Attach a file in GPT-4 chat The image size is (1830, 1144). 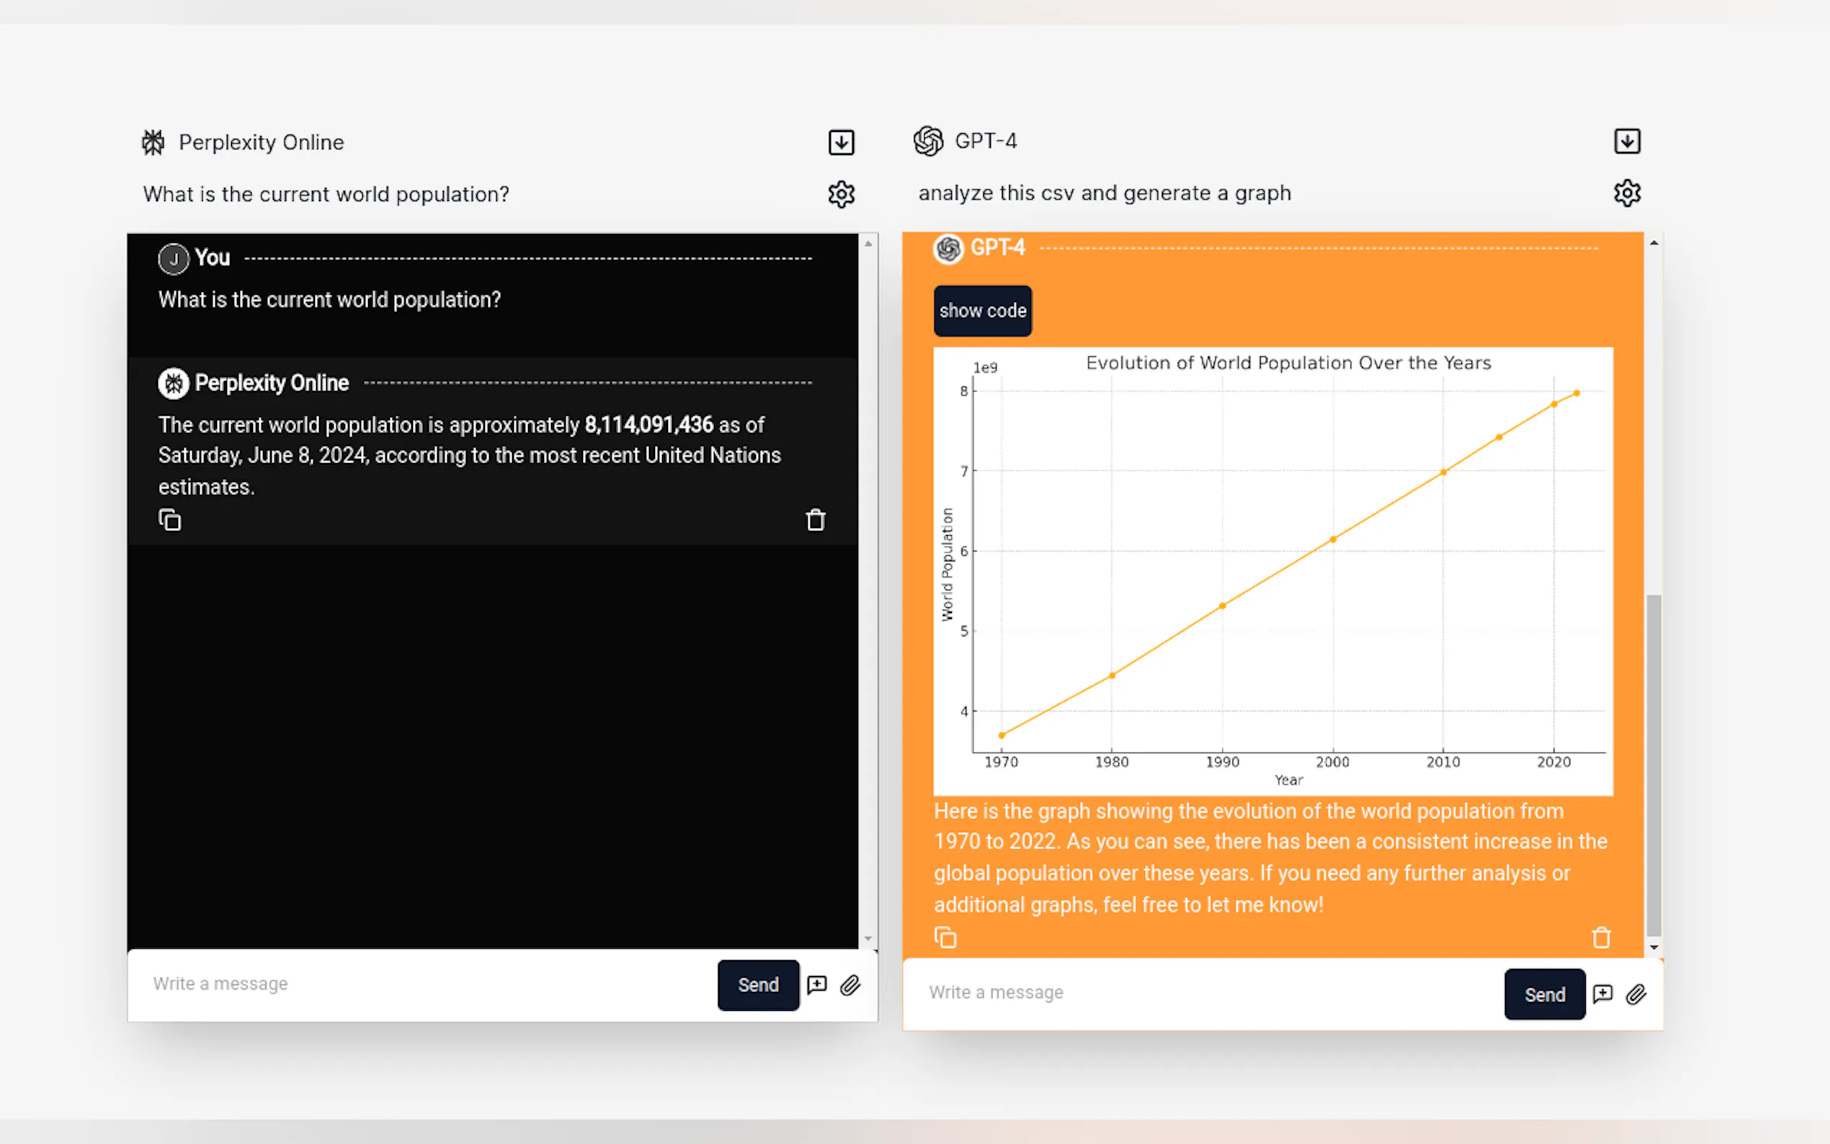click(1635, 994)
